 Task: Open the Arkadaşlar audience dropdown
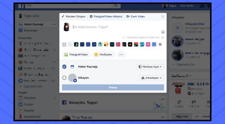(151, 78)
